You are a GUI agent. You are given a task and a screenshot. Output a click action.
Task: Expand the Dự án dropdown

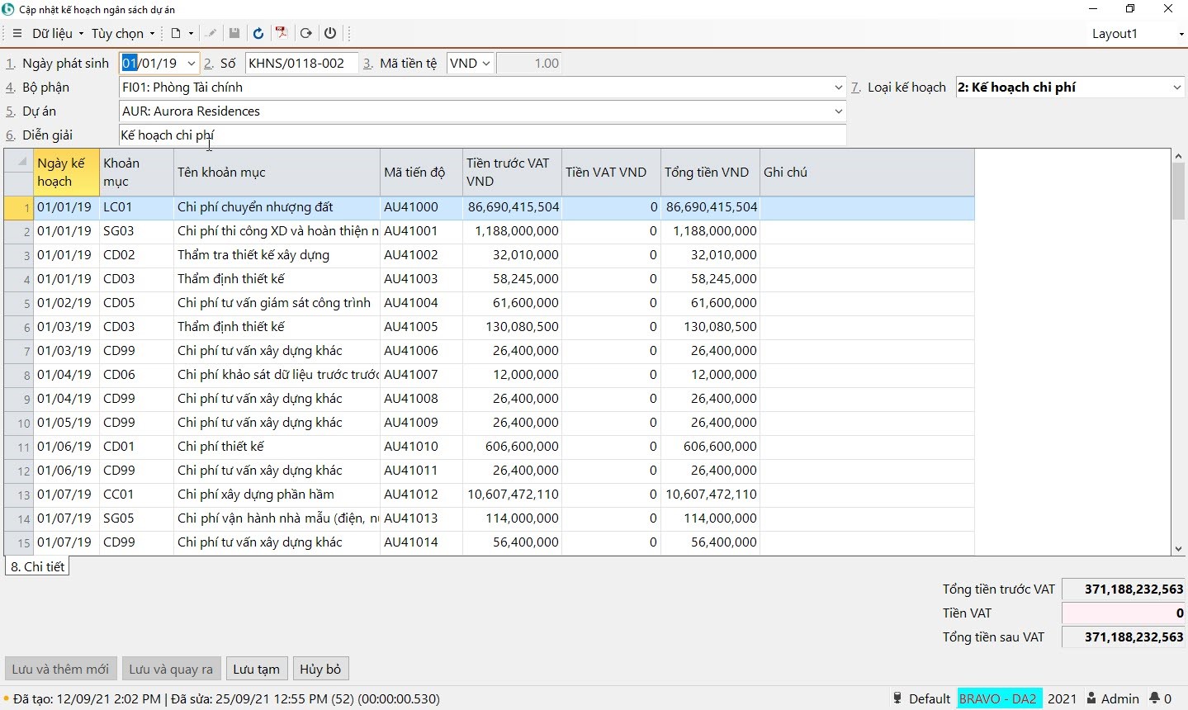[x=839, y=111]
